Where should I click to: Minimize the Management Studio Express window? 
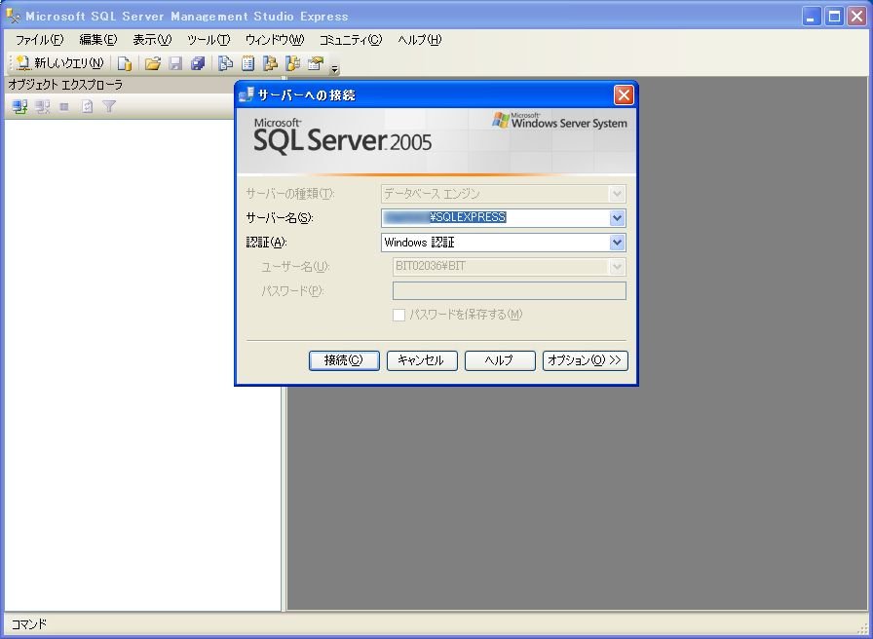812,17
